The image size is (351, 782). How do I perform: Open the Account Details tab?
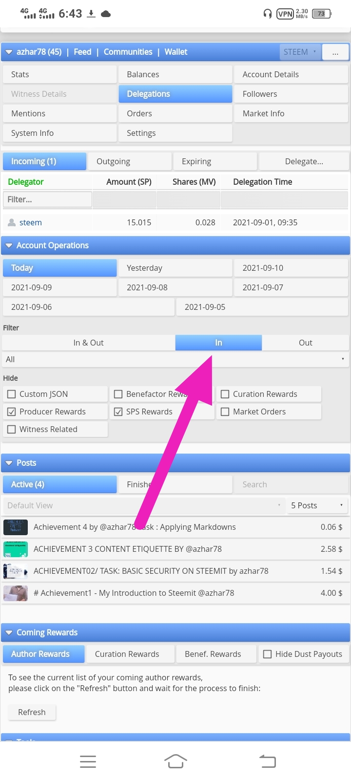click(291, 74)
